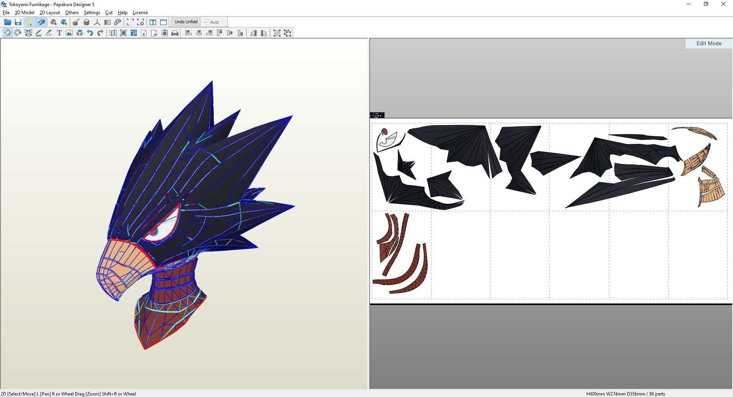Viewport: 733px width, 397px height.
Task: Align selected parts to vertical middle
Action: [x=230, y=33]
